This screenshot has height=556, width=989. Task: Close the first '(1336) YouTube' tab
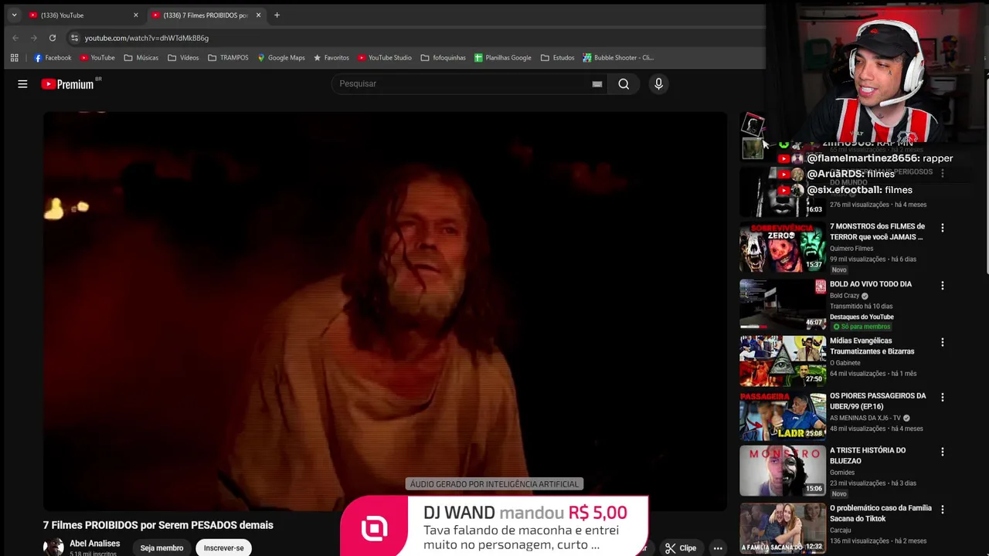point(136,15)
